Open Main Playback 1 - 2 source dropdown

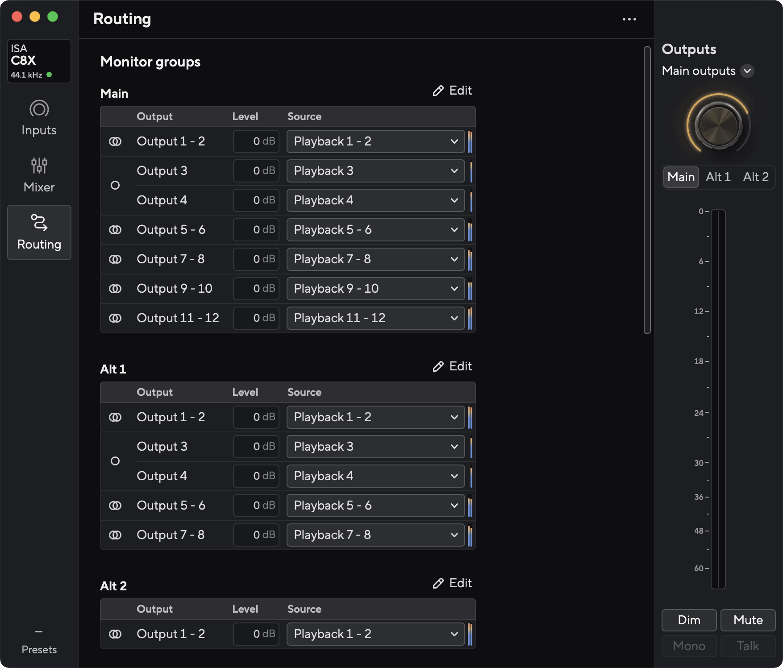pos(375,141)
